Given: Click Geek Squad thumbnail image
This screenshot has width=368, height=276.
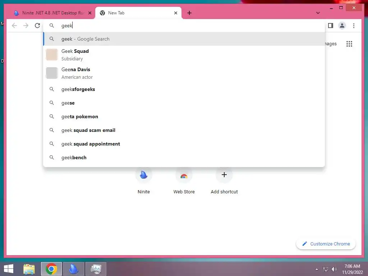Looking at the screenshot, I should coord(52,55).
